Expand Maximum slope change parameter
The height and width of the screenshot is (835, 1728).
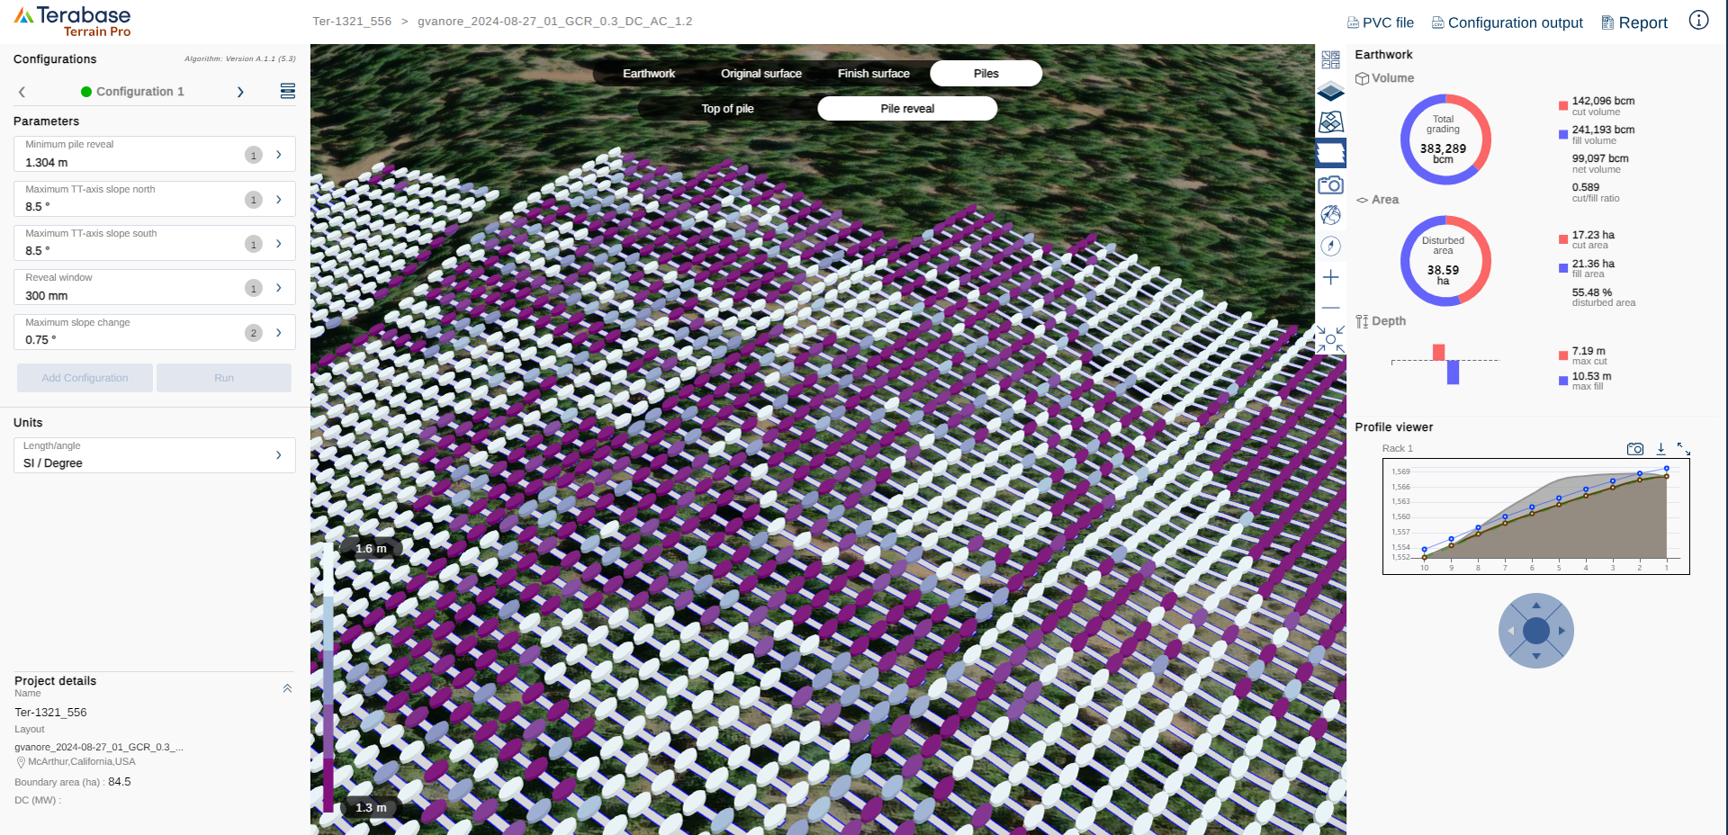pos(279,332)
